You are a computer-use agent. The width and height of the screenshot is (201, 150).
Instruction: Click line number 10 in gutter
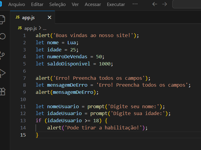click(x=23, y=100)
